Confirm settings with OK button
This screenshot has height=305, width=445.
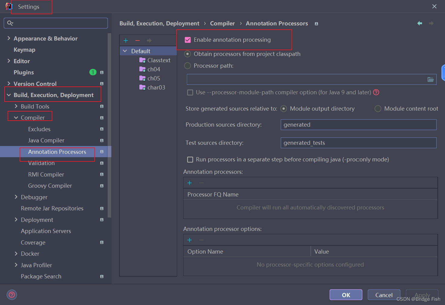pyautogui.click(x=346, y=295)
